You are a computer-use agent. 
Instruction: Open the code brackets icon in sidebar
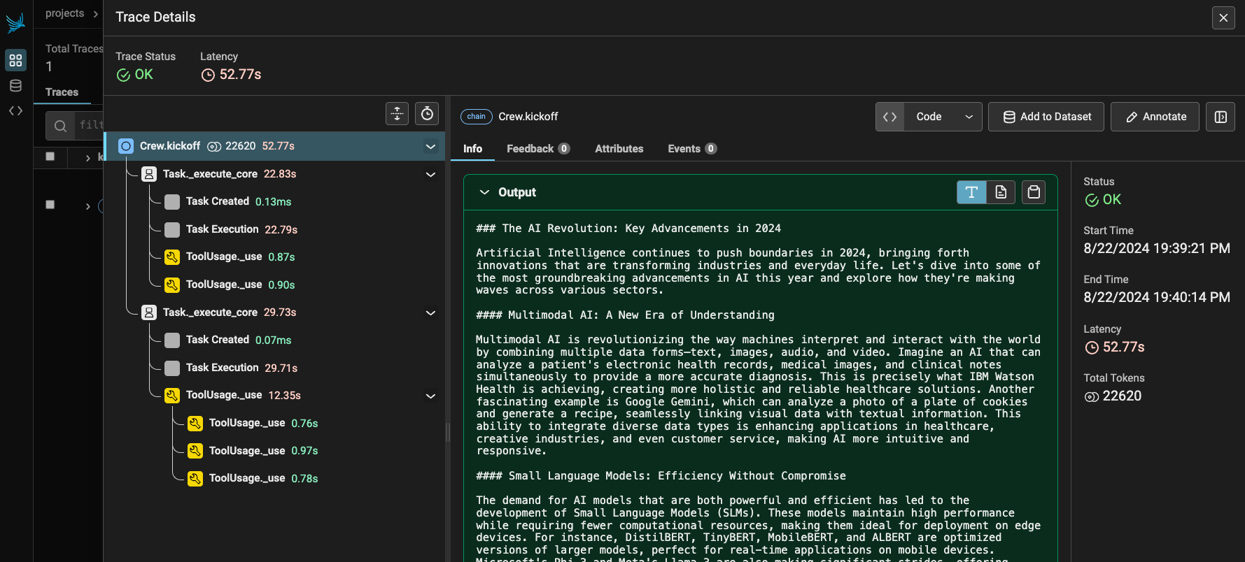point(15,110)
